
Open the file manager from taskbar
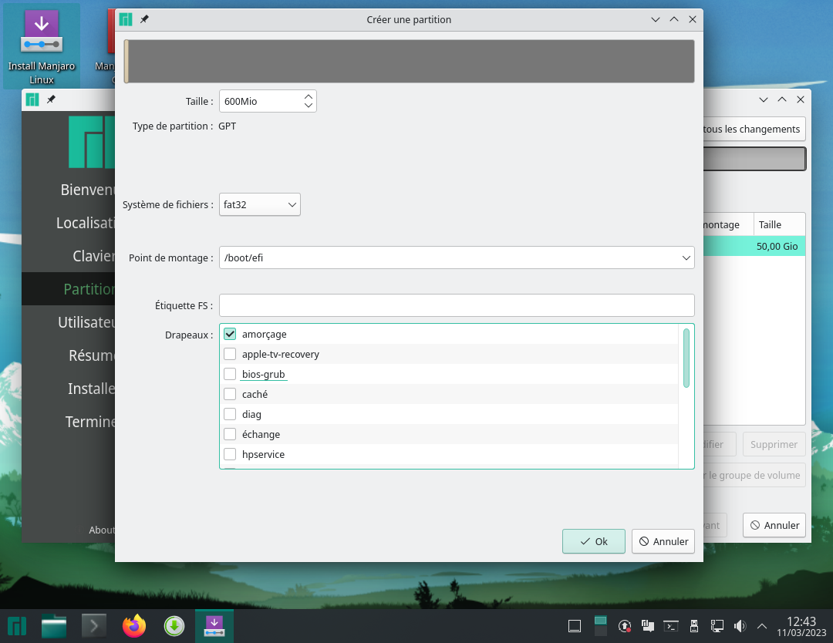[x=54, y=626]
